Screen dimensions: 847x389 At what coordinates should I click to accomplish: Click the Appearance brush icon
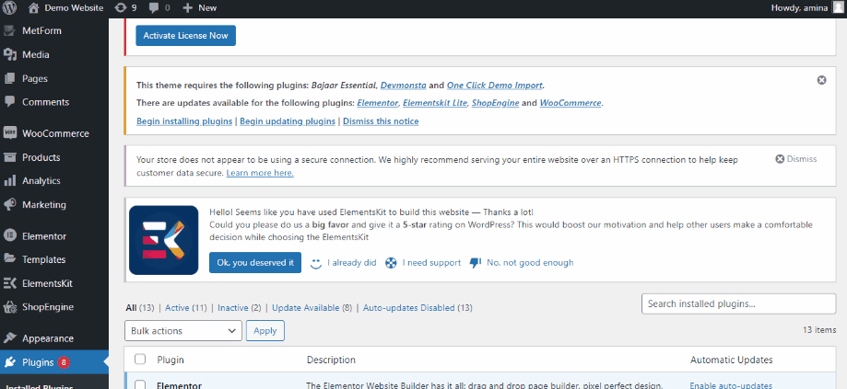pyautogui.click(x=9, y=338)
